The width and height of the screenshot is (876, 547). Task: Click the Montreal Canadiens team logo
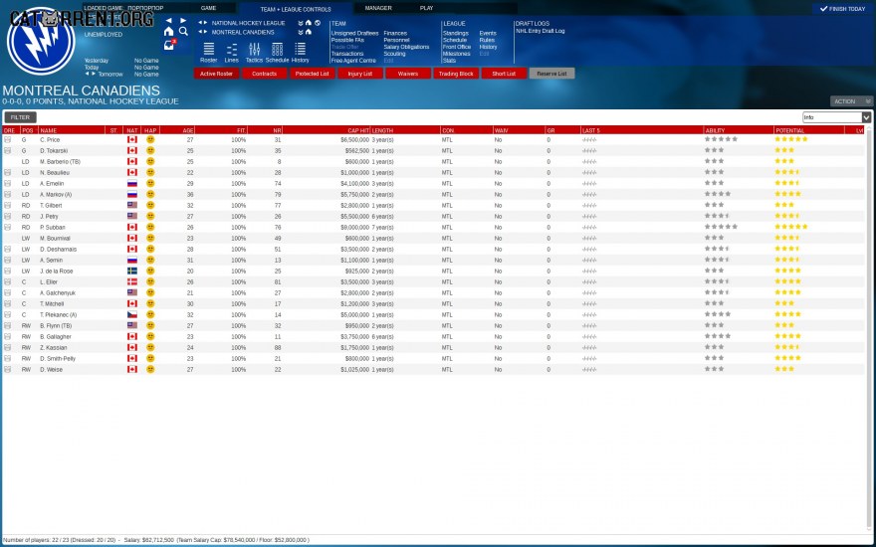[41, 42]
